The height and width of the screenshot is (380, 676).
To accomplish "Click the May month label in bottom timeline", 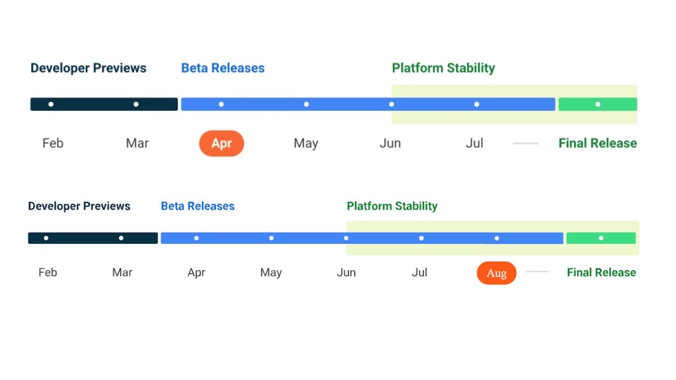I will [x=271, y=273].
